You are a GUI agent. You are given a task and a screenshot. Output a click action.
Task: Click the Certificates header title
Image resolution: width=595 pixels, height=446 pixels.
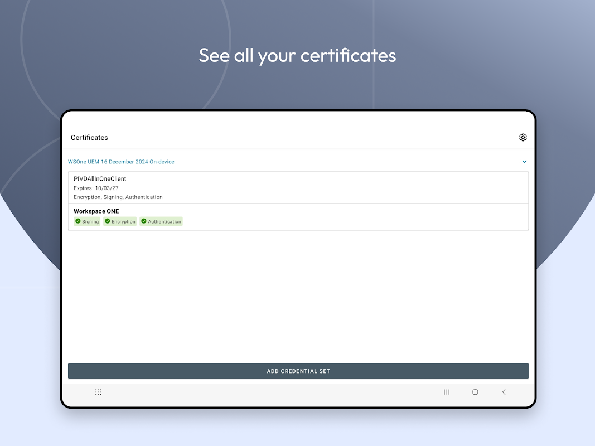(90, 138)
